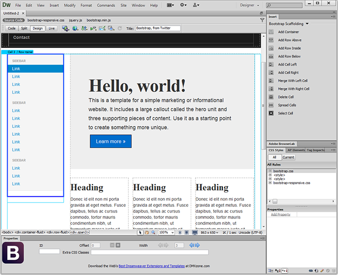
Task: Open bootstrap-responsive.css related file
Action: click(46, 20)
